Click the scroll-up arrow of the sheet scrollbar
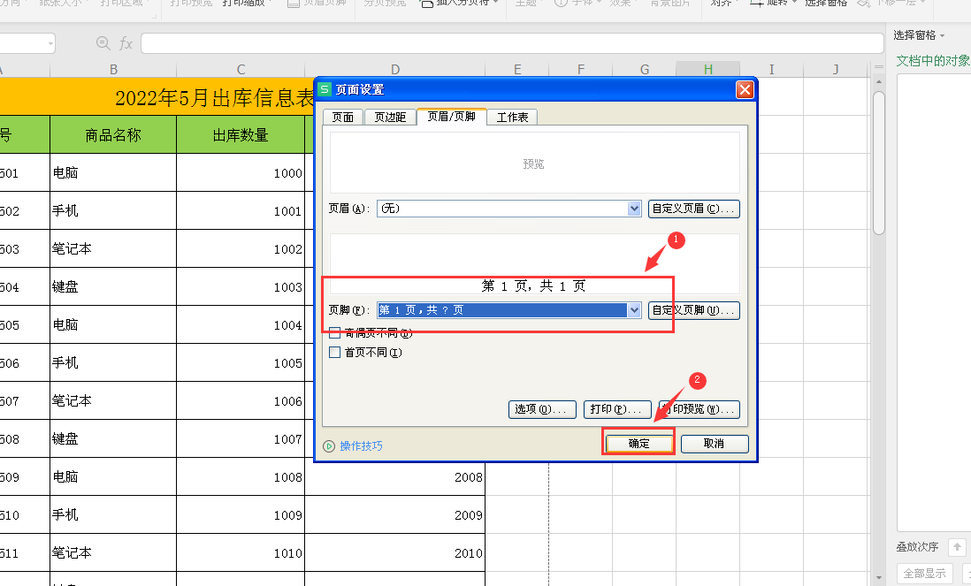The width and height of the screenshot is (971, 586). tap(879, 81)
